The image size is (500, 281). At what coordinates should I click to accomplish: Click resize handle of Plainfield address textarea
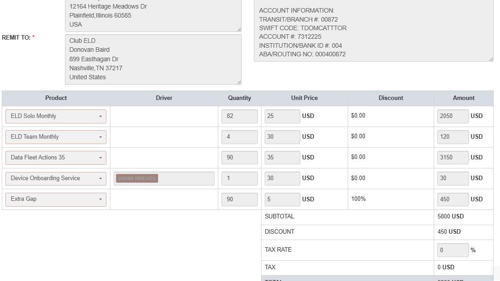(239, 29)
